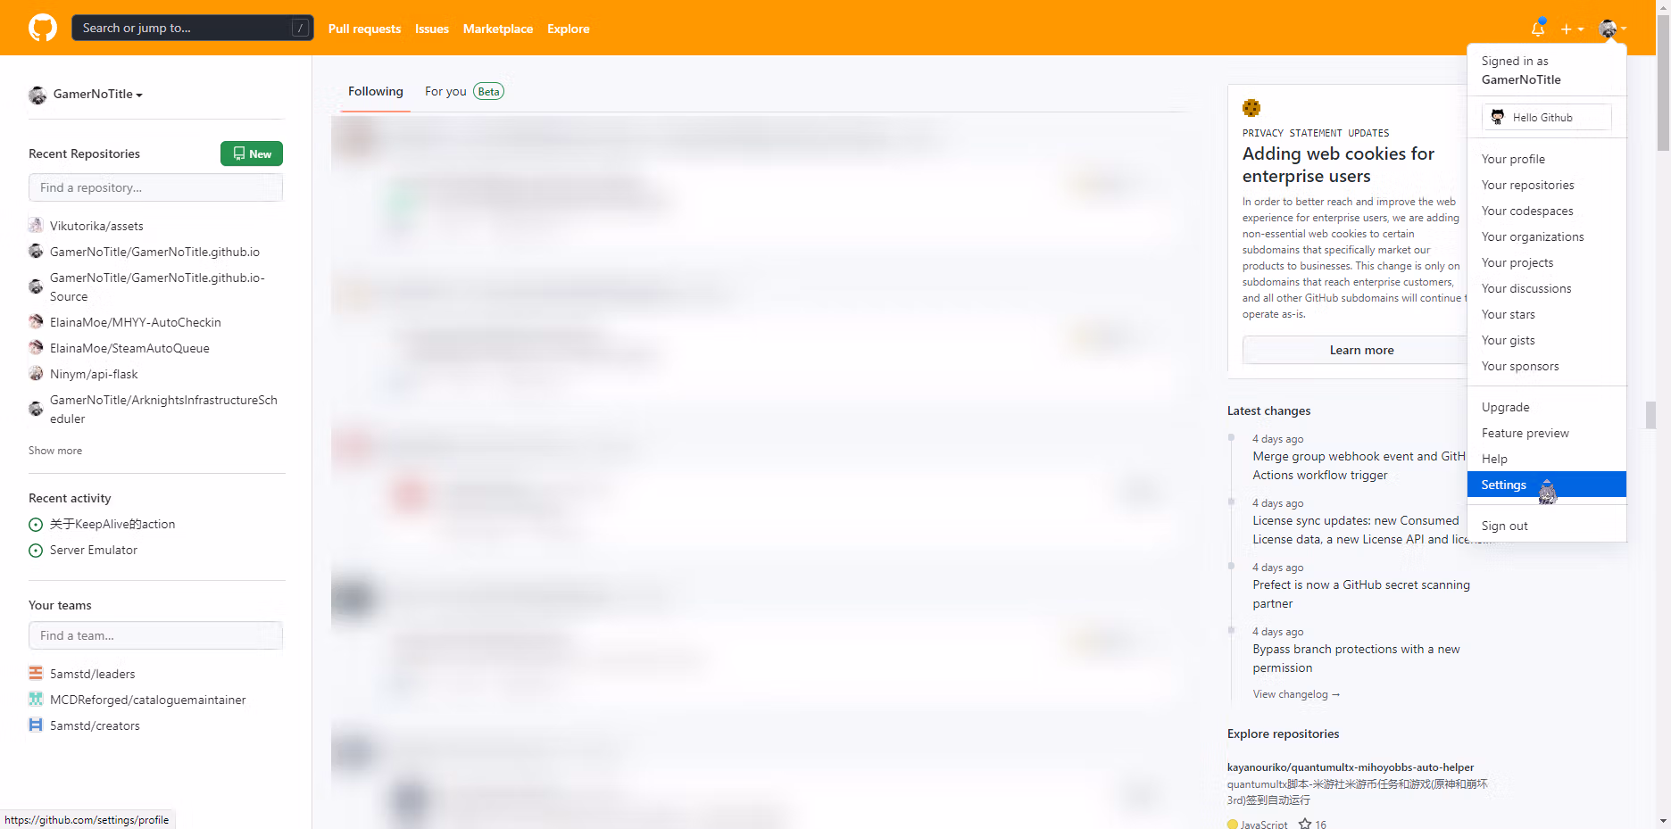Expand the plus create-new dropdown
This screenshot has height=829, width=1671.
tap(1572, 29)
